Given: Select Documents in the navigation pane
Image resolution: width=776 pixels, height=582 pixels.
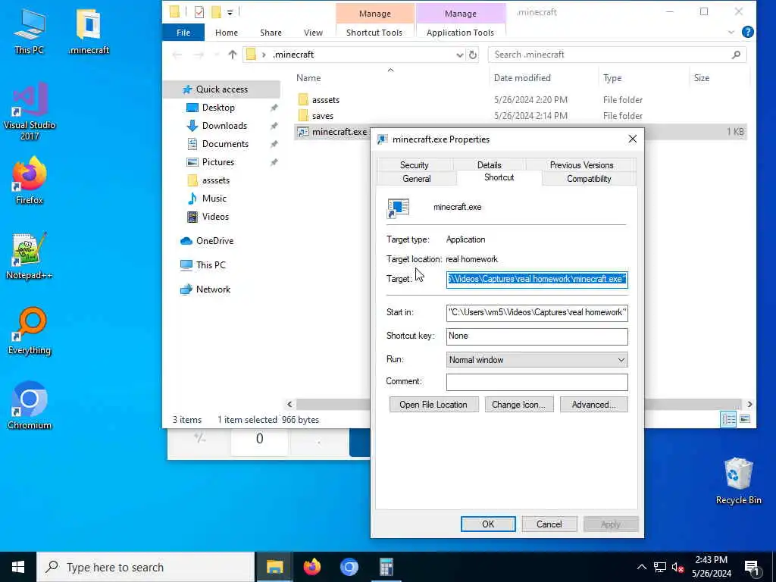Looking at the screenshot, I should (225, 144).
